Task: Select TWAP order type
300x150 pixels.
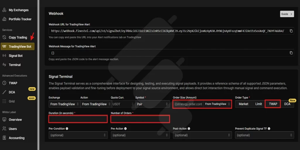Action: click(x=273, y=104)
